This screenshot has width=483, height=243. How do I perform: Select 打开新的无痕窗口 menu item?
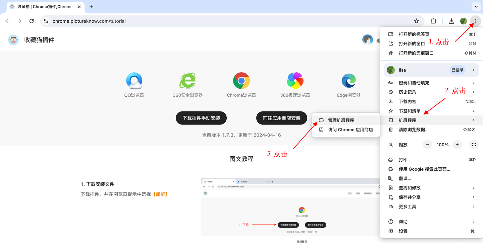(x=432, y=53)
